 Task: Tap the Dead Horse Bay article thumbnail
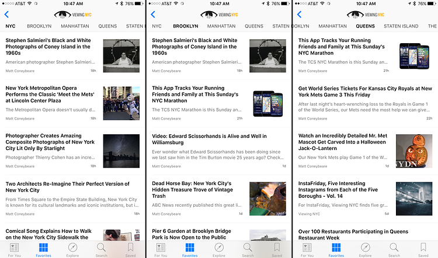pos(267,199)
